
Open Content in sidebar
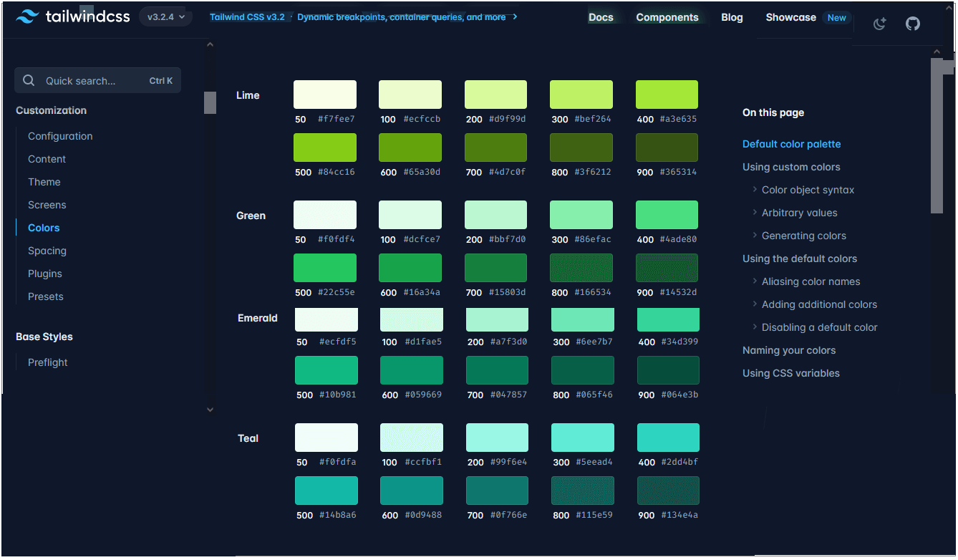[x=47, y=159]
